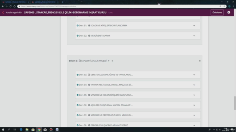Click the drag handle icon on Bölüm 5
The width and height of the screenshot is (236, 132).
pos(200,61)
